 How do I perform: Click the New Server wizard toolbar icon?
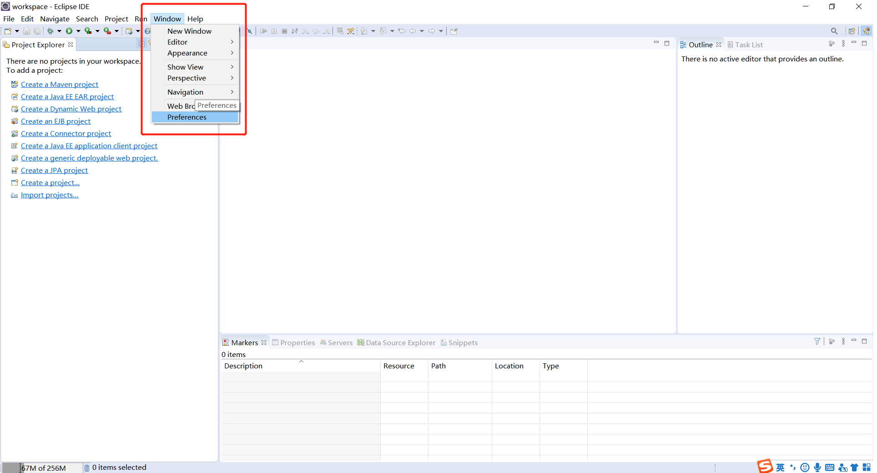(129, 31)
